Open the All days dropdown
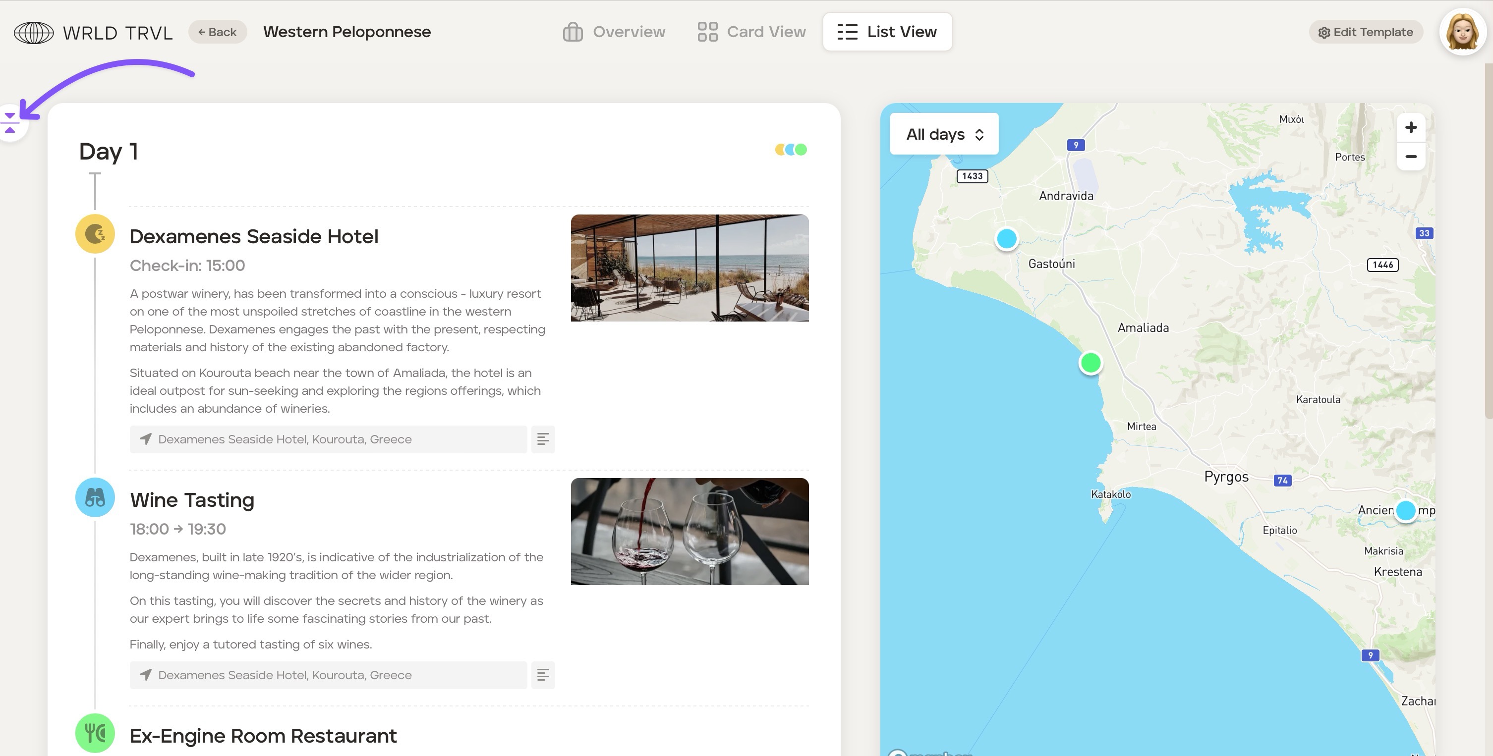Image resolution: width=1493 pixels, height=756 pixels. click(944, 134)
